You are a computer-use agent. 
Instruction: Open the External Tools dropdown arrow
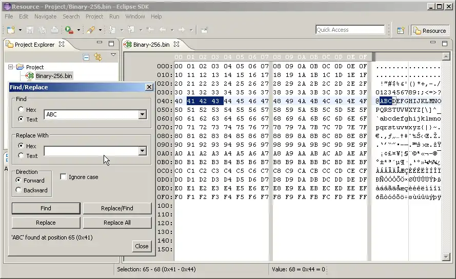point(78,30)
